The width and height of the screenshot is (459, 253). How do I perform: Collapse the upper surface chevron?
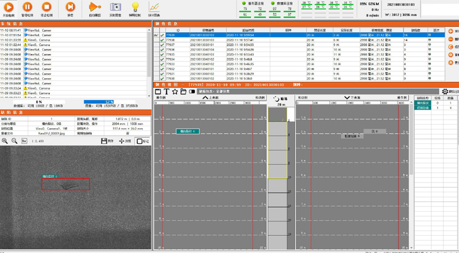tap(205, 98)
